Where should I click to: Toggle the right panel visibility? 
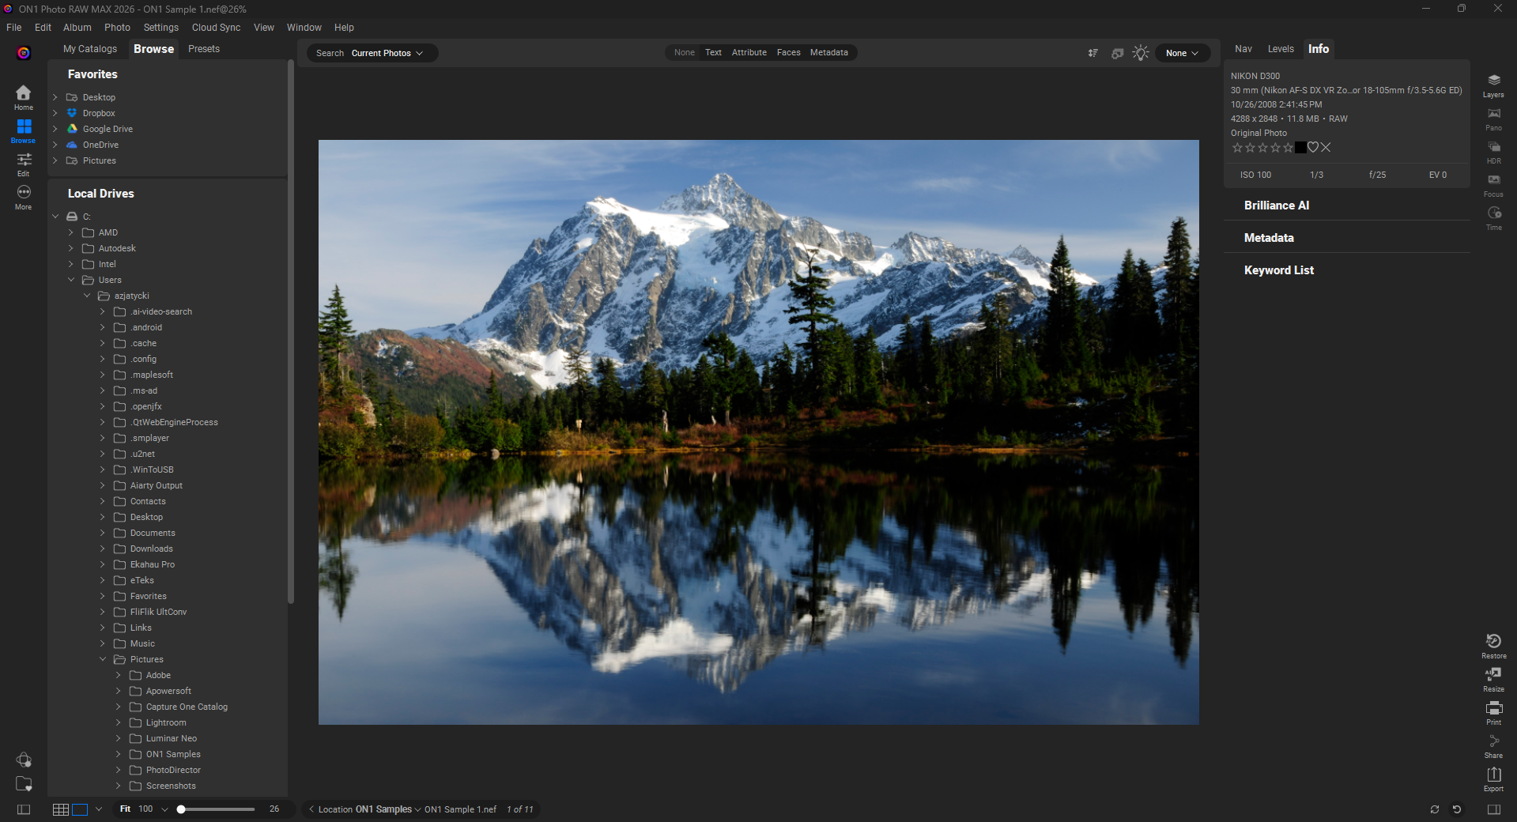click(x=1493, y=809)
